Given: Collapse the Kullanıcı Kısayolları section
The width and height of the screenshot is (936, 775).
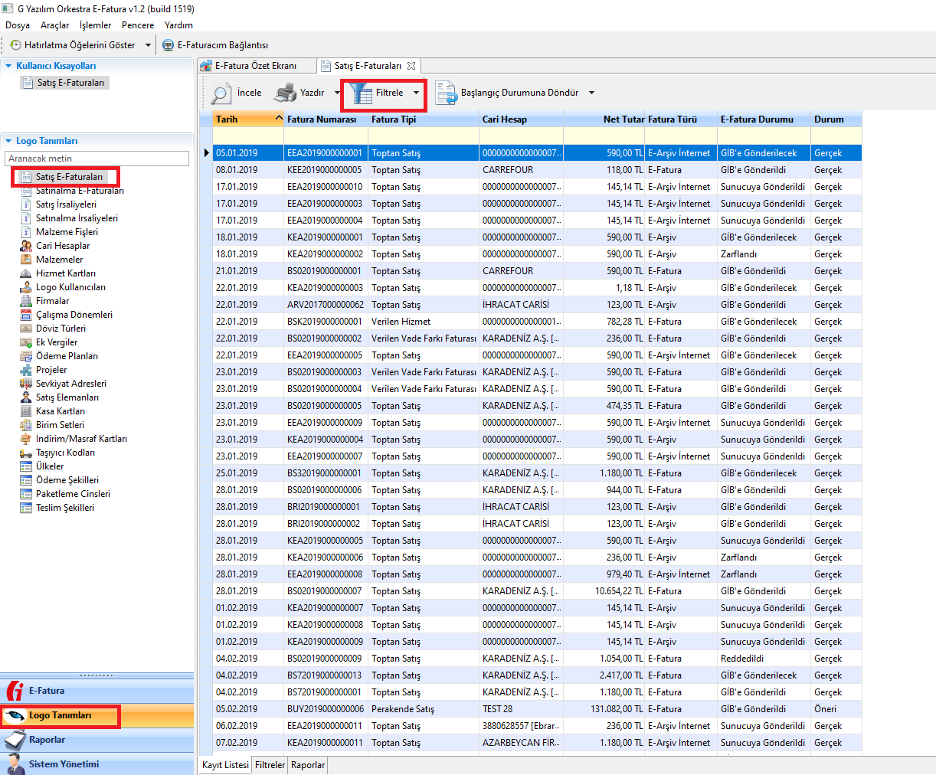Looking at the screenshot, I should pyautogui.click(x=8, y=66).
